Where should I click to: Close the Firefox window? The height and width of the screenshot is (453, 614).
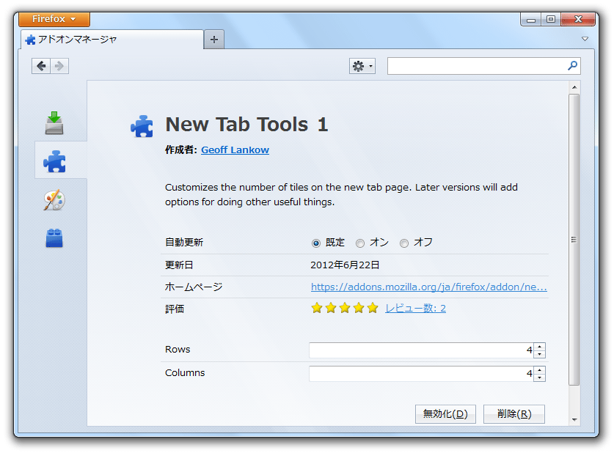[x=578, y=19]
